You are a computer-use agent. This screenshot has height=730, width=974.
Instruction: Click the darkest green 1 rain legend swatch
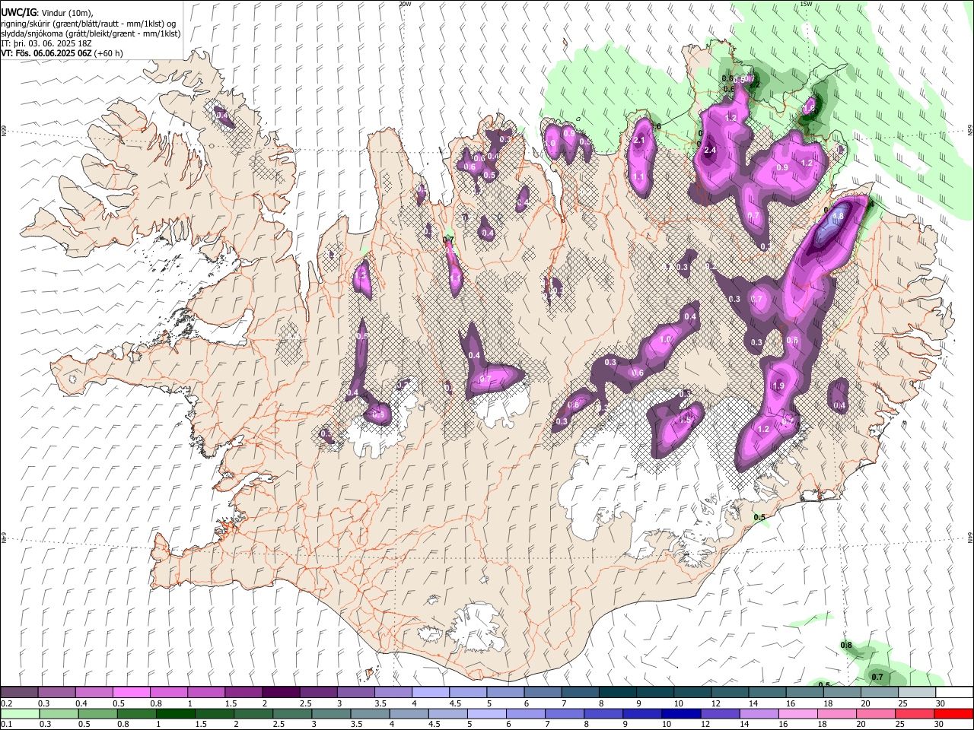click(x=176, y=713)
